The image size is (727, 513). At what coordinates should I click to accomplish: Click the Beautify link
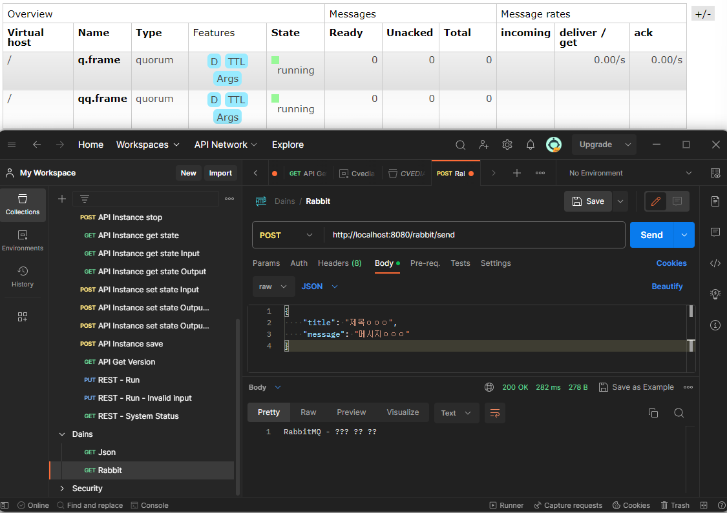click(x=667, y=287)
